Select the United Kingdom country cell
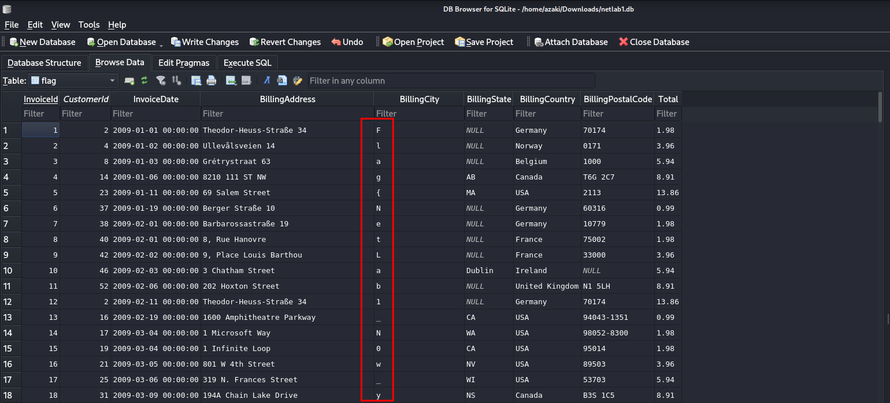This screenshot has width=890, height=403. [547, 286]
